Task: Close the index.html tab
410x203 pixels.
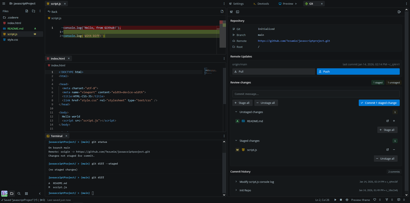Action: click(x=69, y=59)
